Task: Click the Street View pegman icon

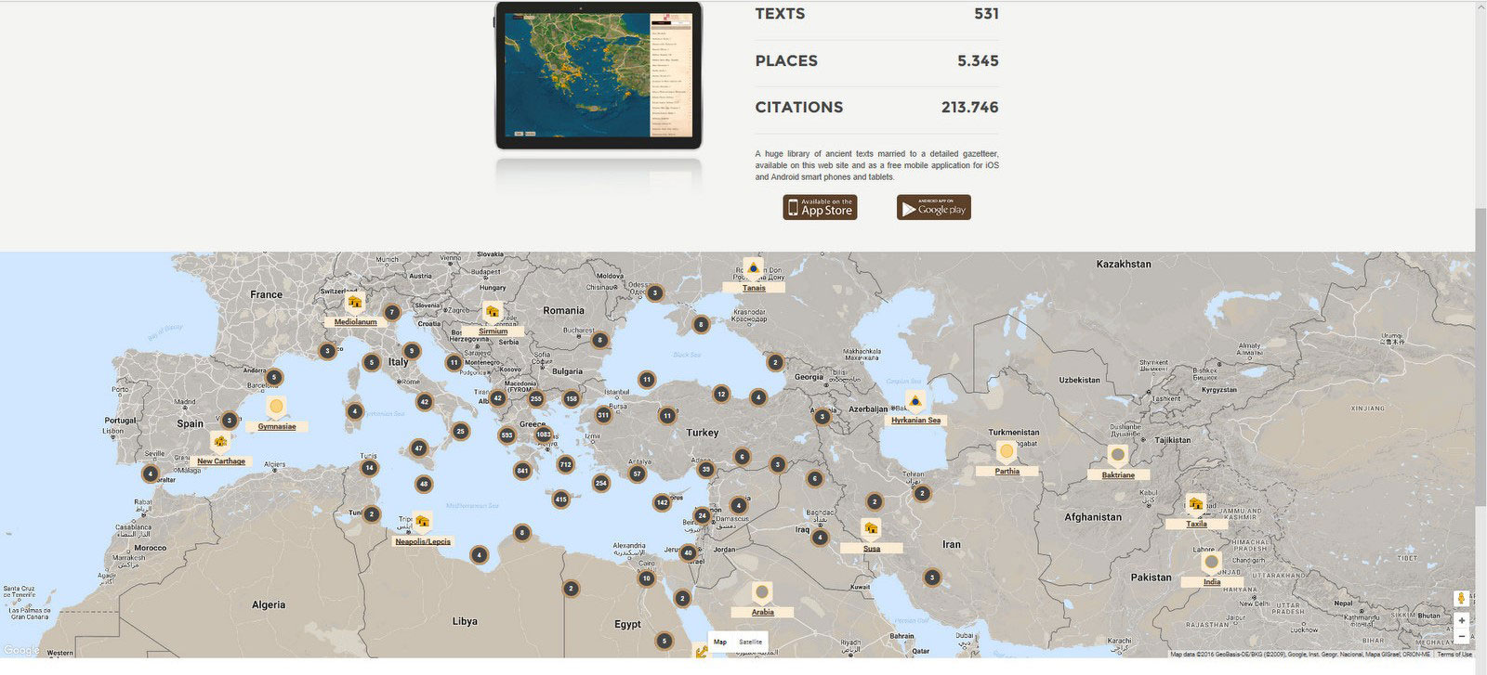Action: click(1462, 599)
